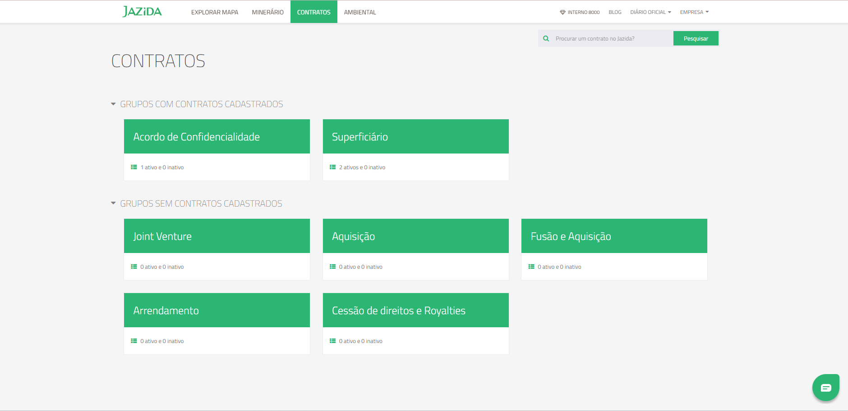Image resolution: width=848 pixels, height=411 pixels.
Task: Click list icon in Acordo de Confidencialidade card
Action: pos(134,167)
